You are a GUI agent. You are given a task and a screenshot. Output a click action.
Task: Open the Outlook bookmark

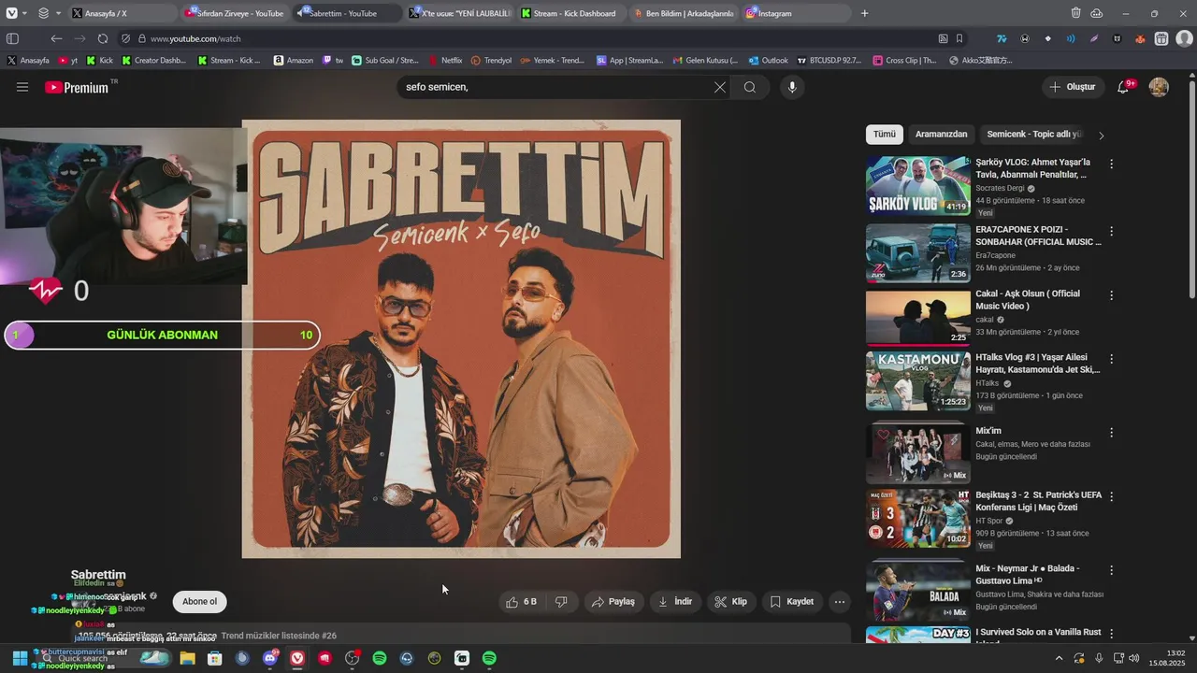[x=768, y=60]
